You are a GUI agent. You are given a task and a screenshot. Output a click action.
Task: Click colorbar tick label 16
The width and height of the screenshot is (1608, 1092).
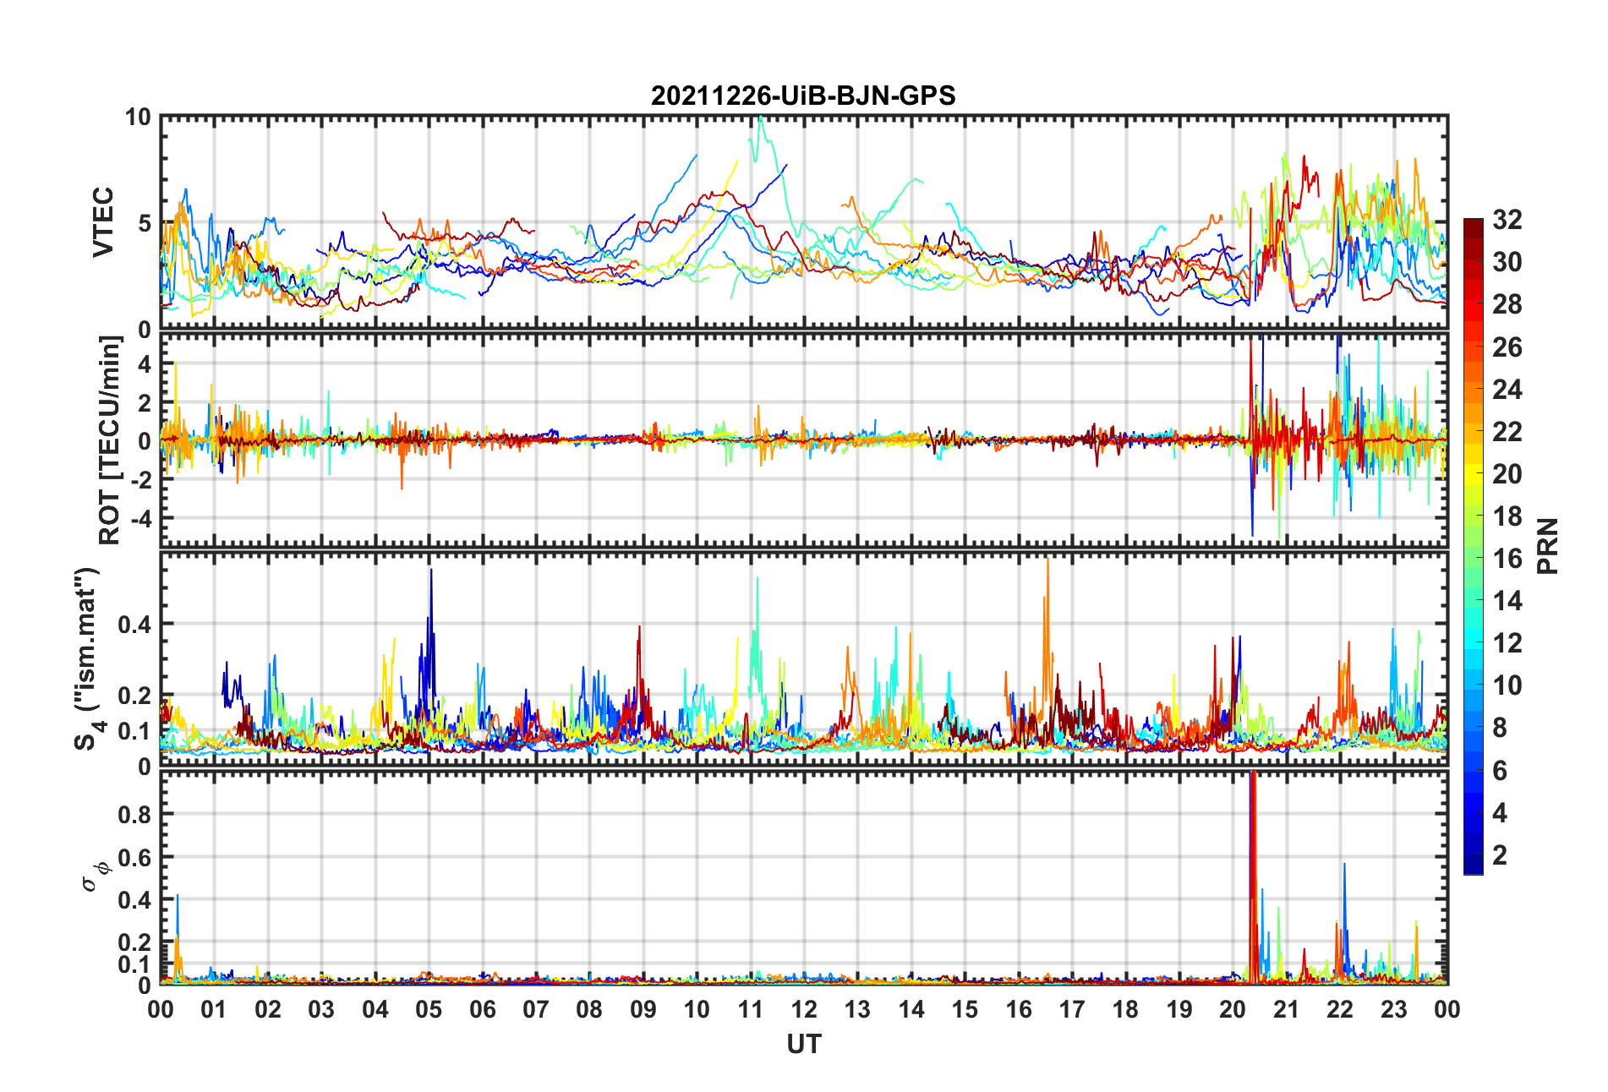point(1507,559)
